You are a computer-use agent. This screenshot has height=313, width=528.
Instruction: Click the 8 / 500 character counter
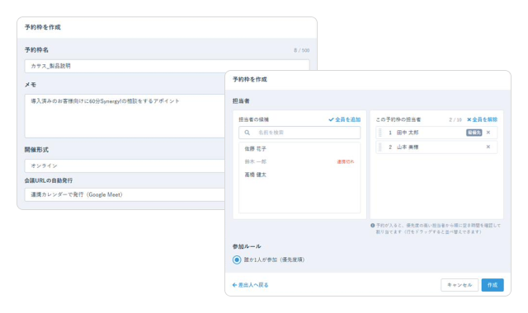click(x=301, y=50)
